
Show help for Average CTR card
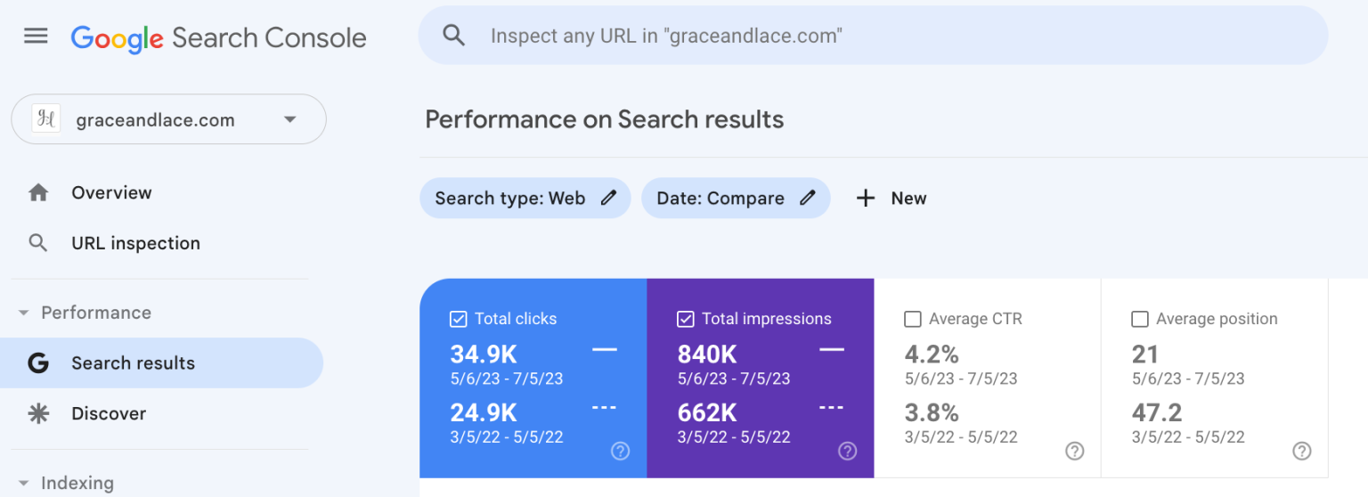pos(1075,451)
